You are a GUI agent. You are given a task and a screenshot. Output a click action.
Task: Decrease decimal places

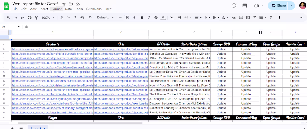pos(75,17)
